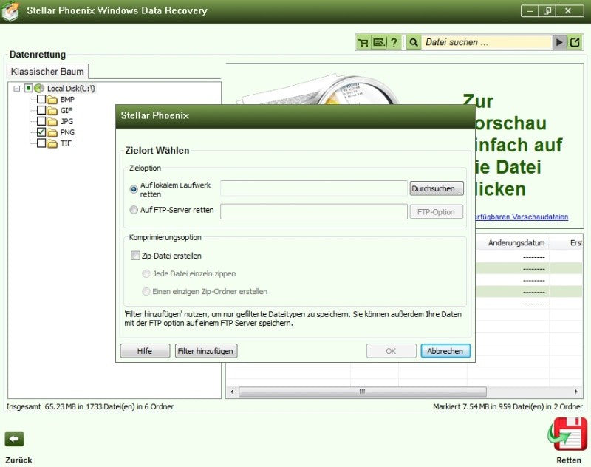Enable Zip-Datei erstellen checkbox
Viewport: 591px width, 467px height.
(x=135, y=256)
